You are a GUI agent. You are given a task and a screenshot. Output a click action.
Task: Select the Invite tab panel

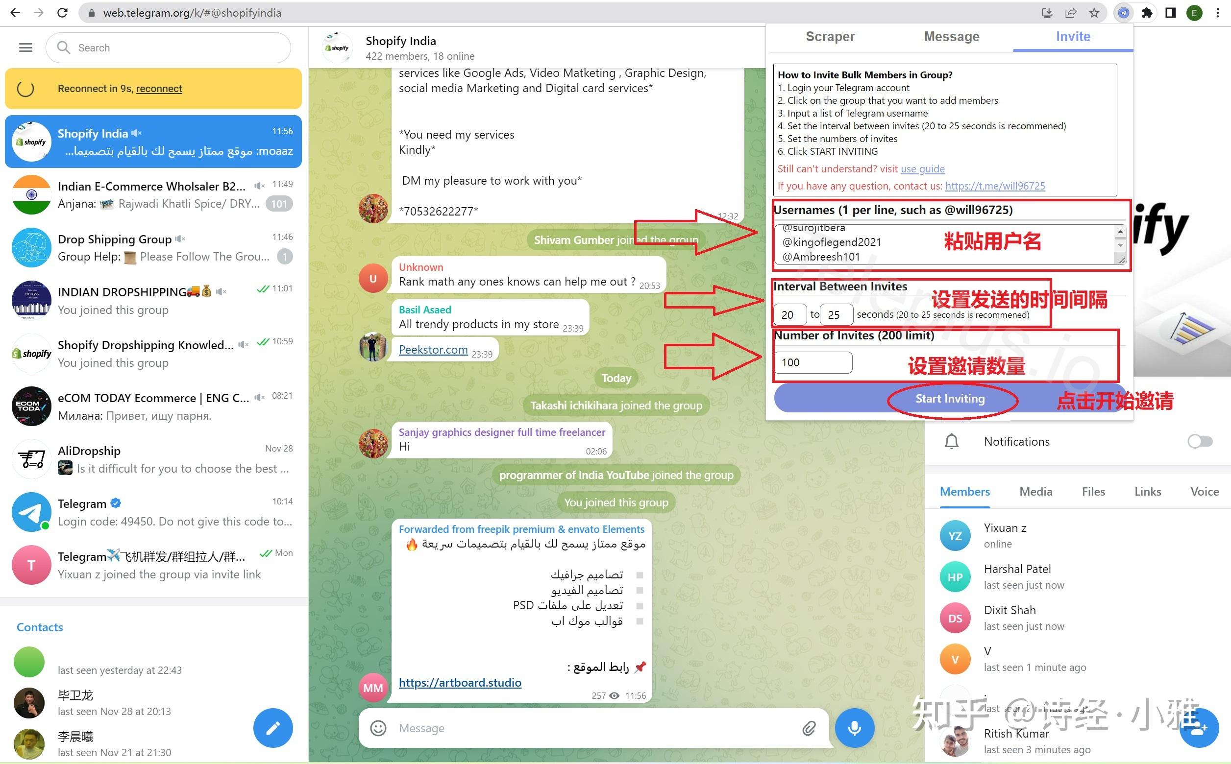[1073, 36]
